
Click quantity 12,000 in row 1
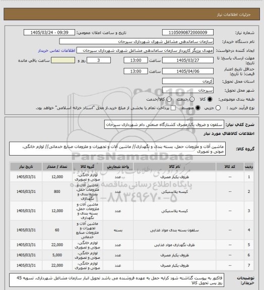point(57,177)
